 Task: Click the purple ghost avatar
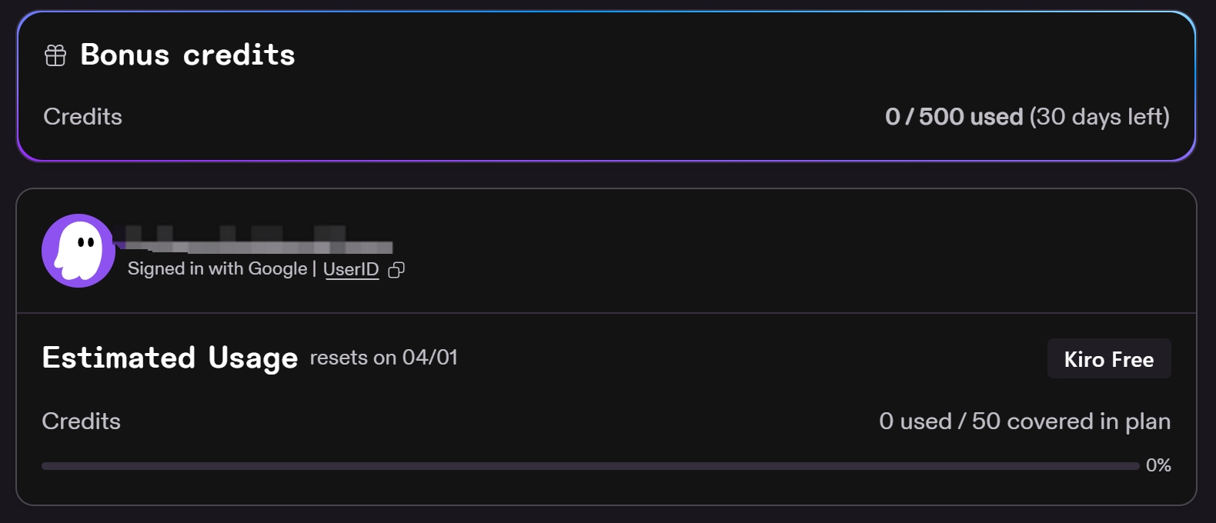79,251
